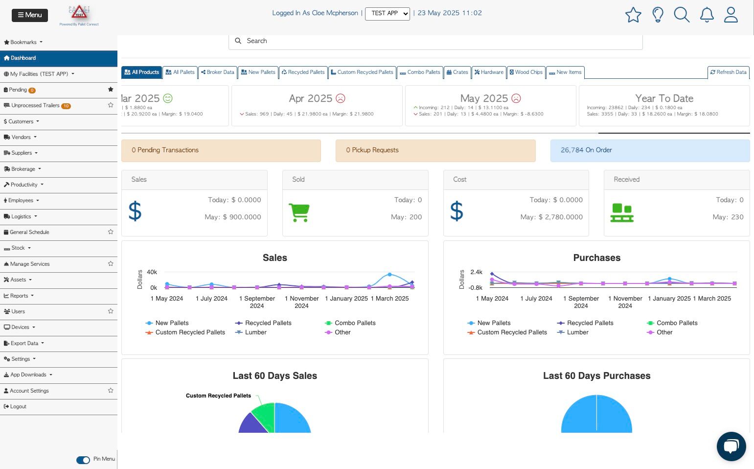
Task: Switch to the Recycled Pallets tab
Action: [x=303, y=72]
